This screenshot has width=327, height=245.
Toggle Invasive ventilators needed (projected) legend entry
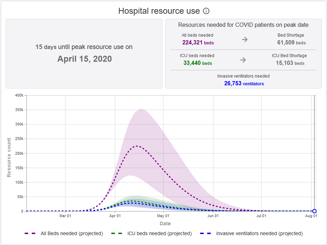coord(251,233)
